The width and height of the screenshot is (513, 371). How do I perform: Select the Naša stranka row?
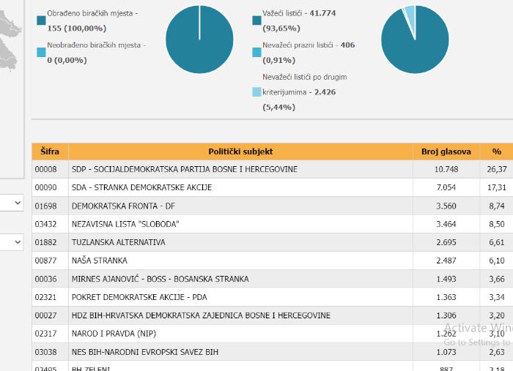(272, 261)
